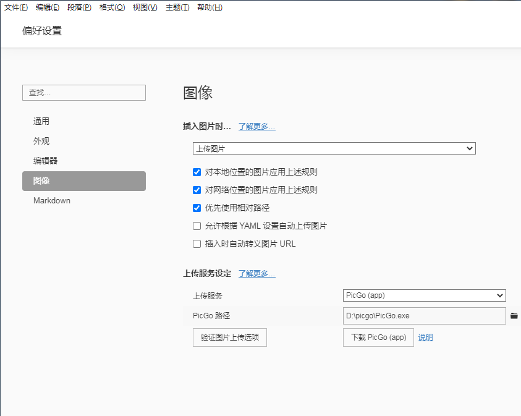Click the 插入图片时... heading text

point(206,127)
